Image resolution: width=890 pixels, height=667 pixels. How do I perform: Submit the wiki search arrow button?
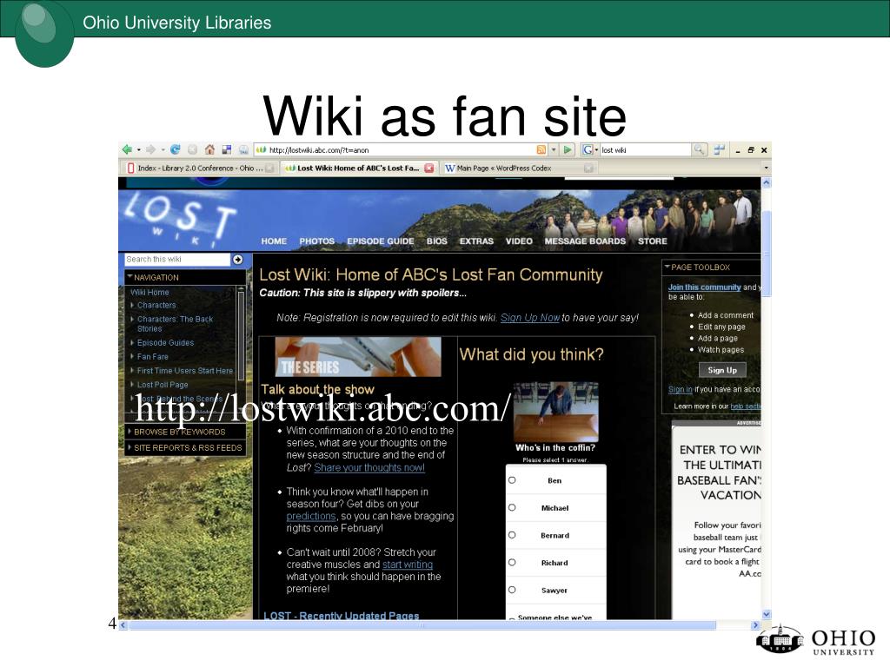point(238,259)
